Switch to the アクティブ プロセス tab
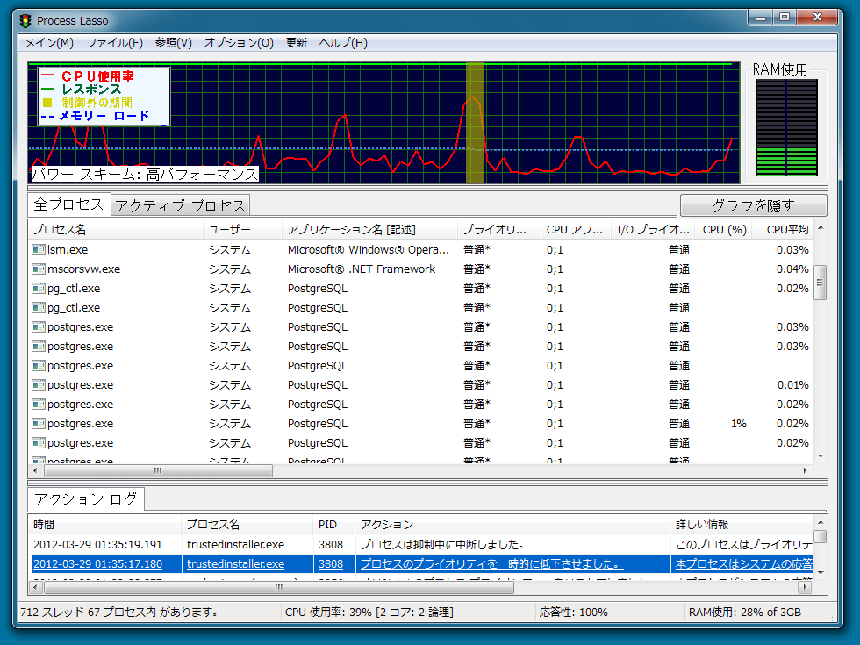This screenshot has height=645, width=860. click(181, 205)
